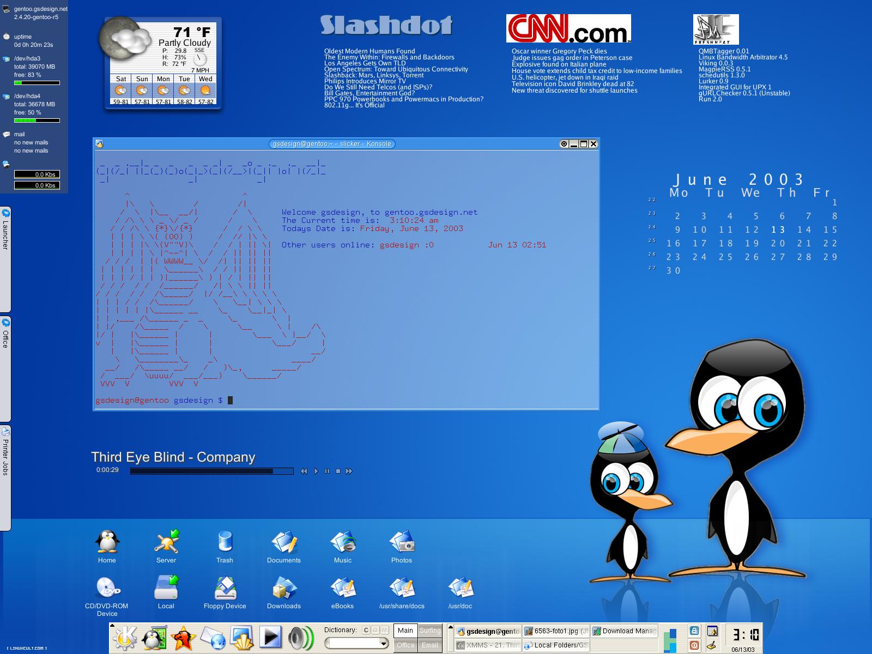Switch to the Surfing virtual desktop
Viewport: 872px width, 654px height.
point(430,631)
